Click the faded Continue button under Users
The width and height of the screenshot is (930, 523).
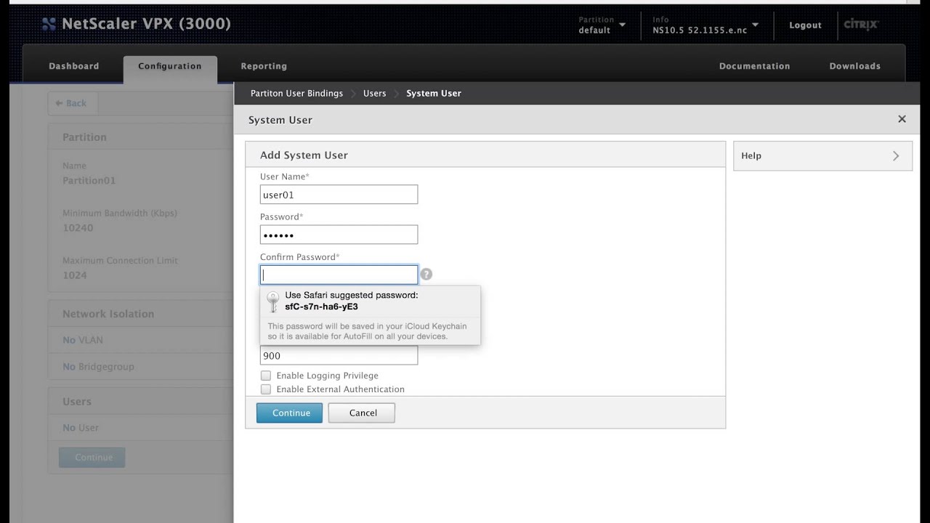click(92, 458)
